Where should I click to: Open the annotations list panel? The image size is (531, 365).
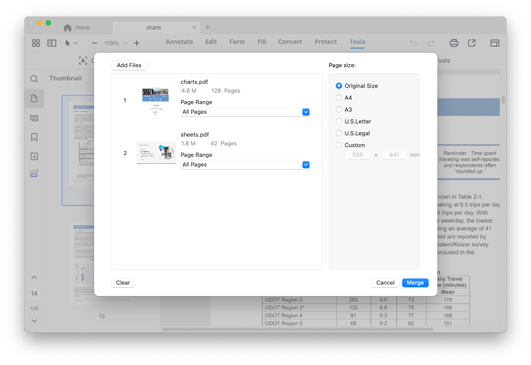click(34, 156)
